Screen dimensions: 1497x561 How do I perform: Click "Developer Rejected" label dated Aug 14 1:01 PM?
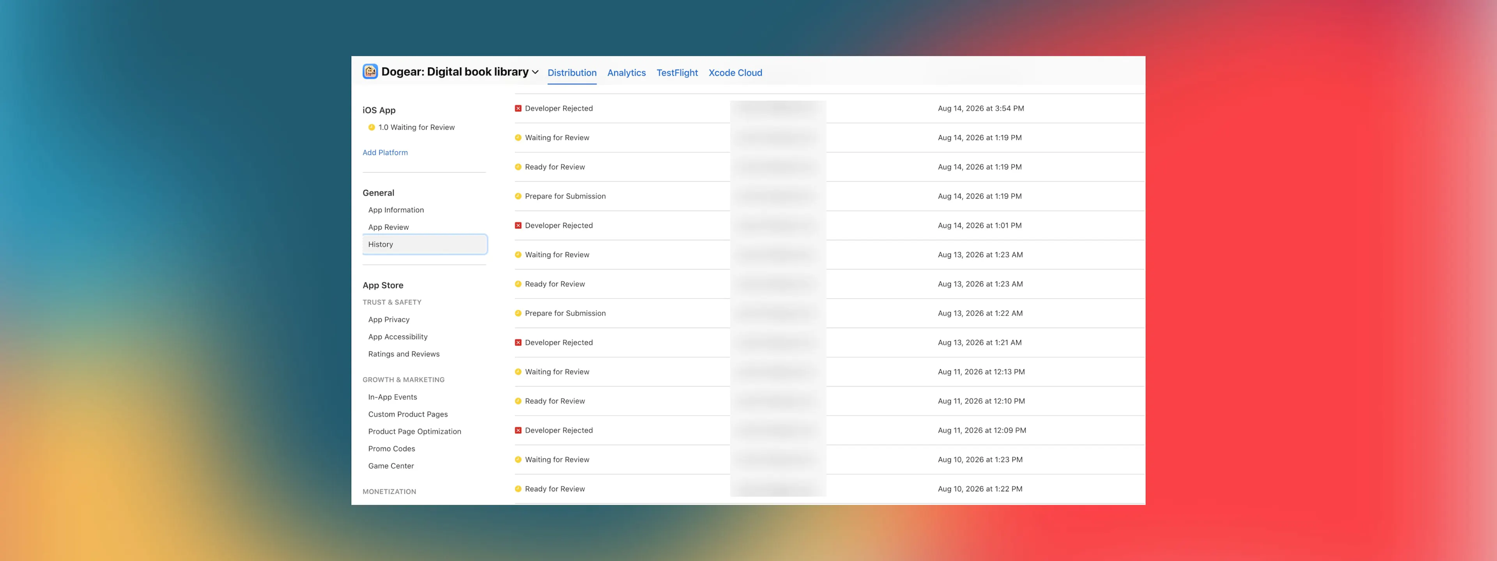tap(559, 225)
